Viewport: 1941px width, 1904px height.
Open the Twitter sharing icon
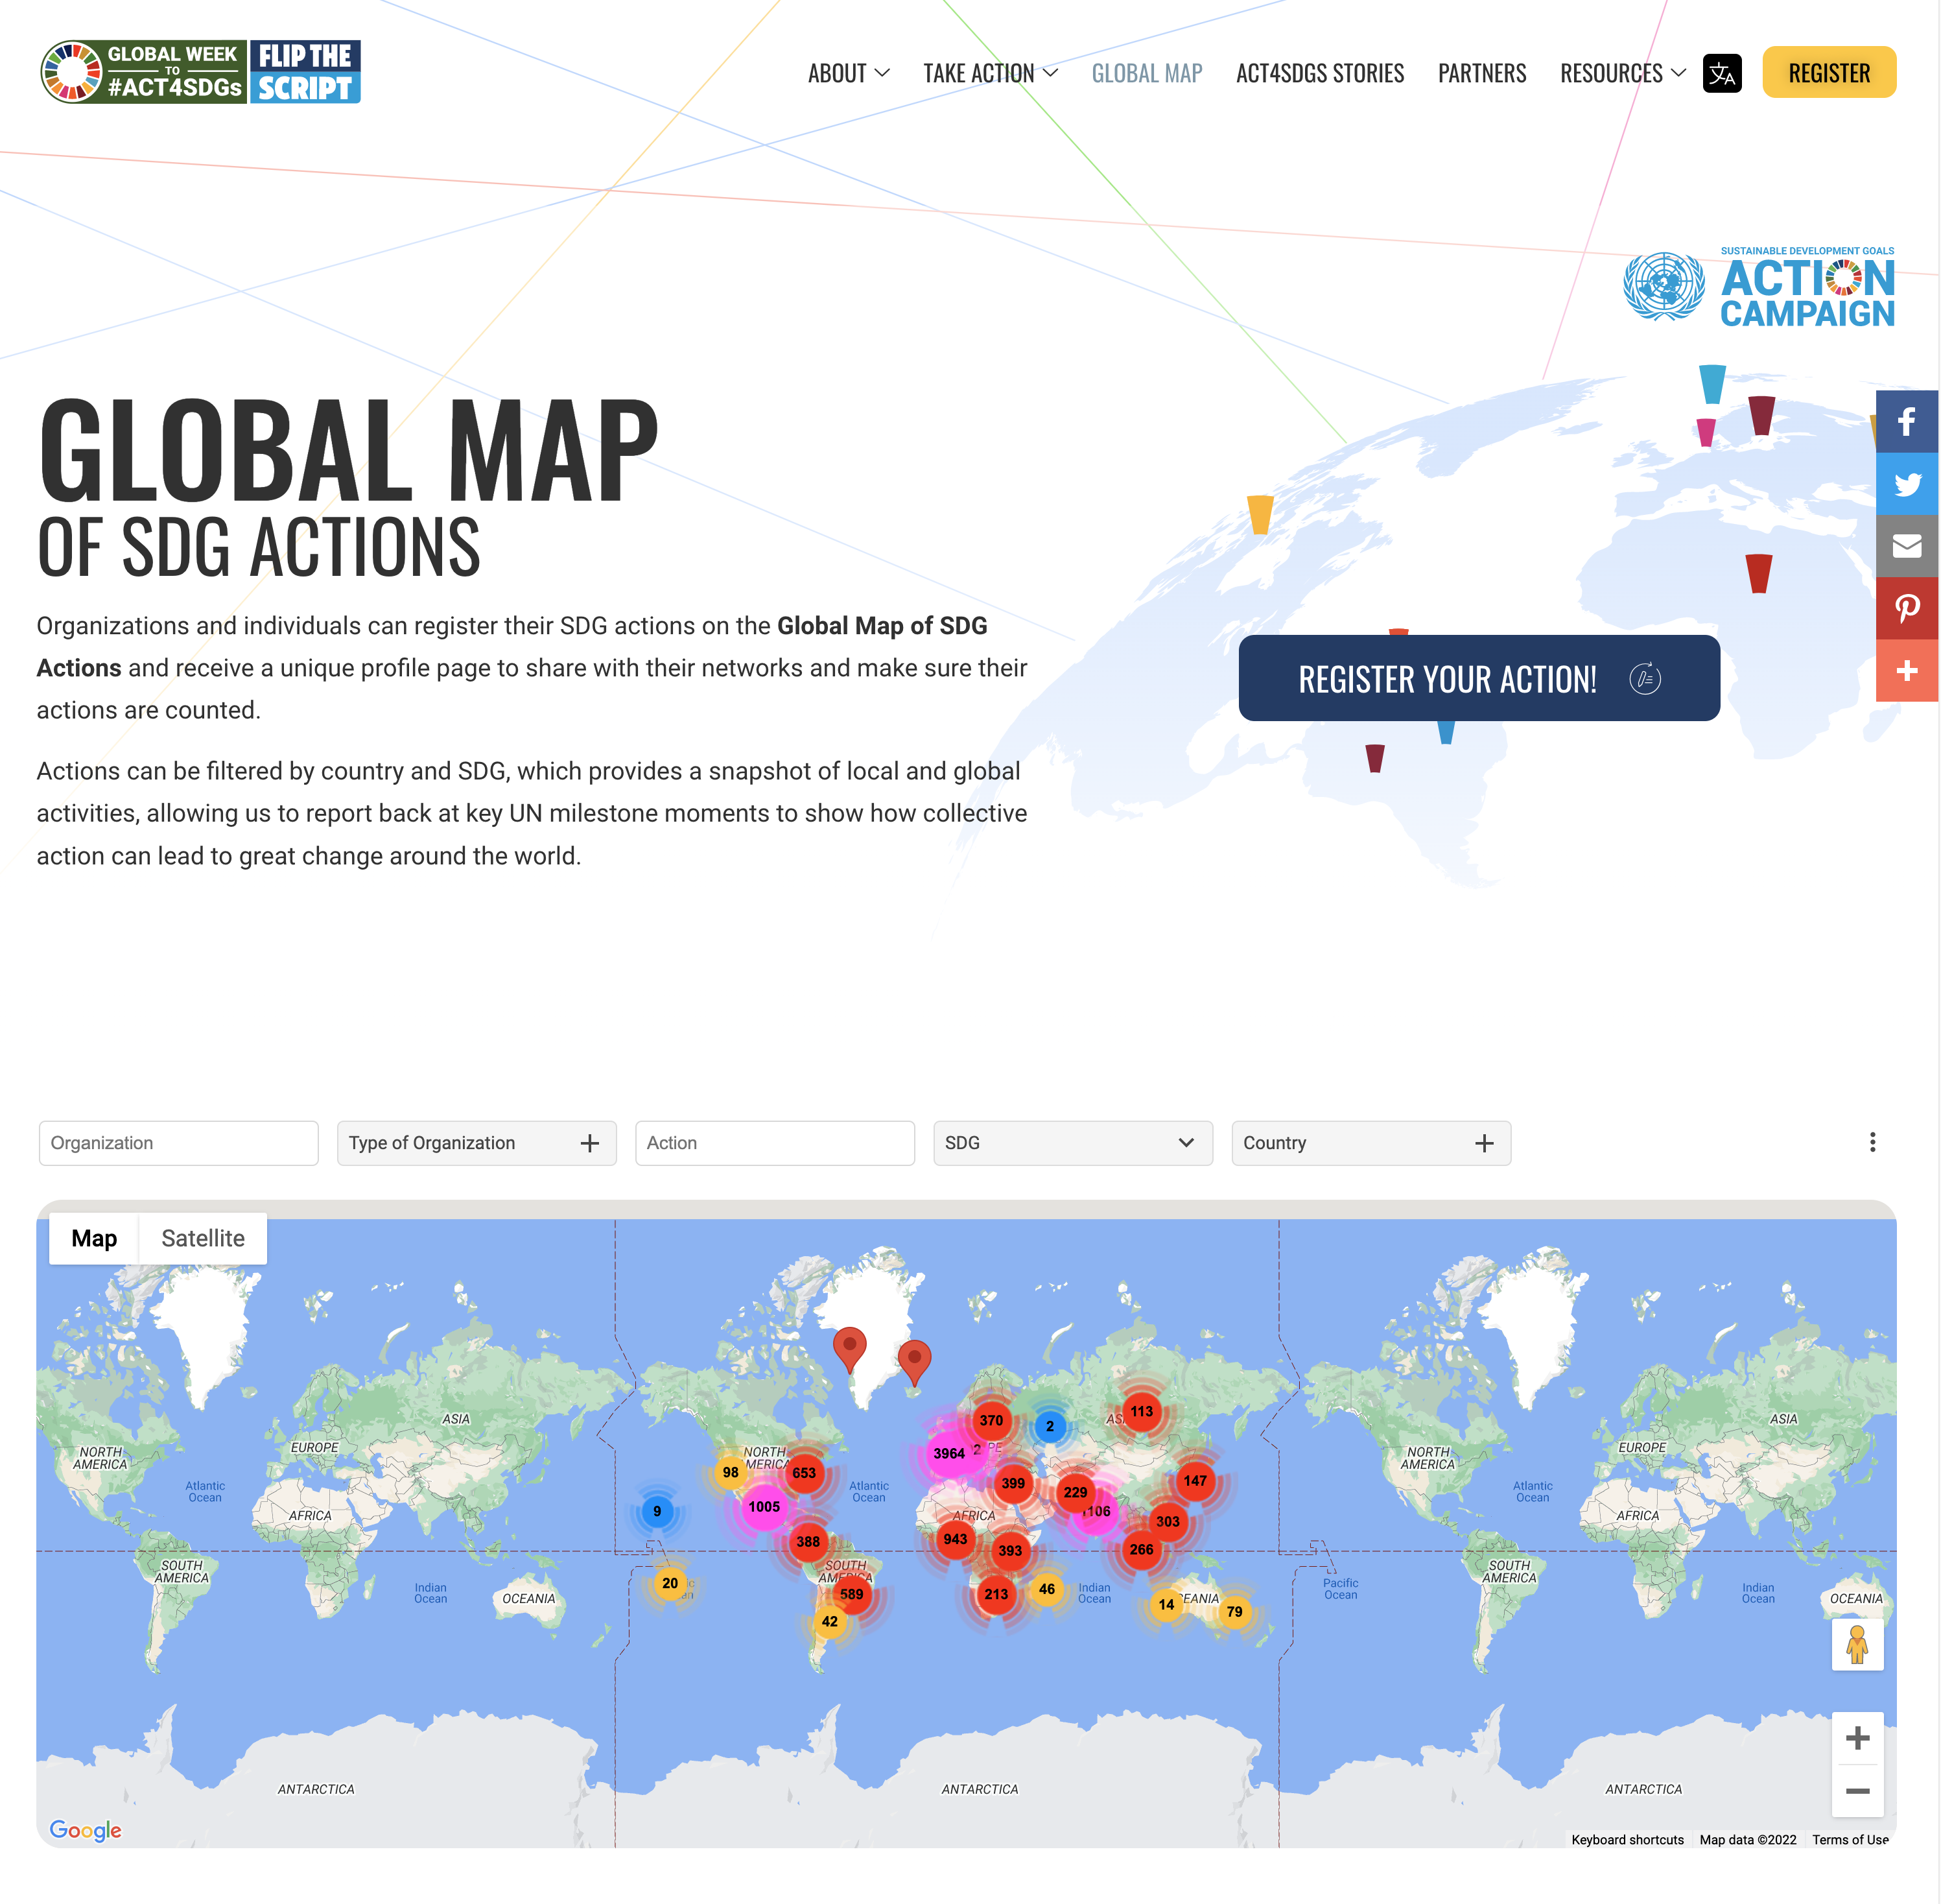(1908, 484)
